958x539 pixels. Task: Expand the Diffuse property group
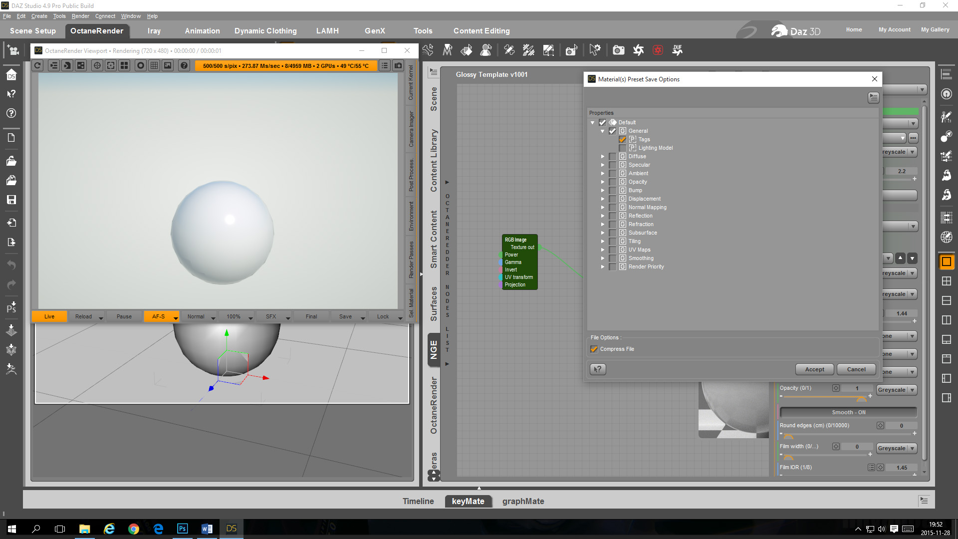coord(602,157)
